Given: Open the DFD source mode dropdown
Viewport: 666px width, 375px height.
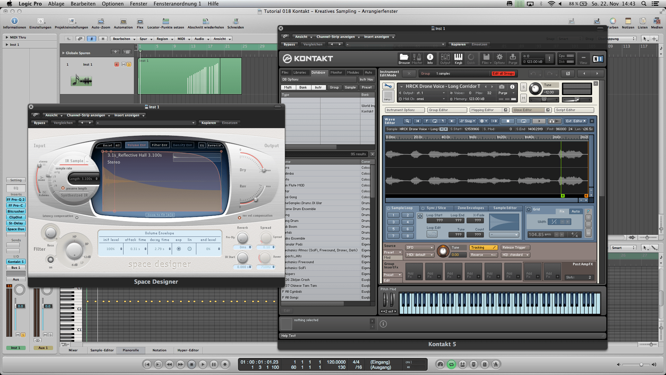Looking at the screenshot, I should coord(420,248).
